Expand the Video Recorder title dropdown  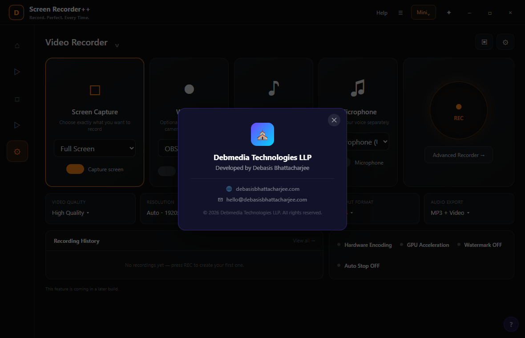[117, 45]
